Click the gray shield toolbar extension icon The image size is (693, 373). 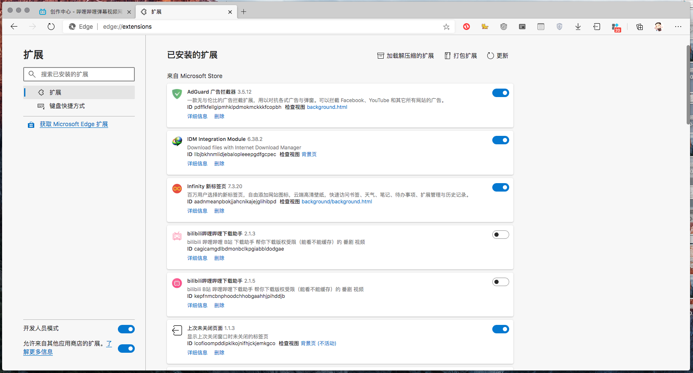559,27
